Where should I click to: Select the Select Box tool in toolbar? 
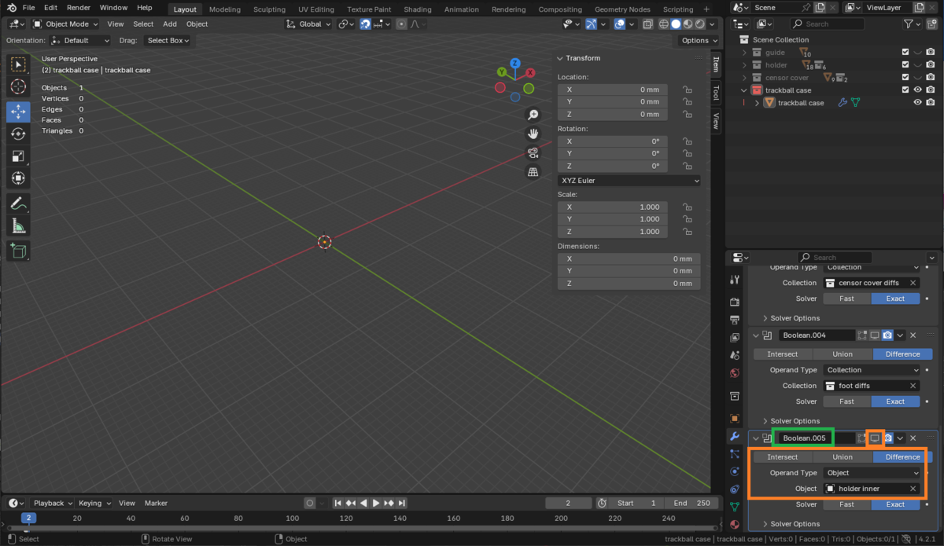click(18, 64)
